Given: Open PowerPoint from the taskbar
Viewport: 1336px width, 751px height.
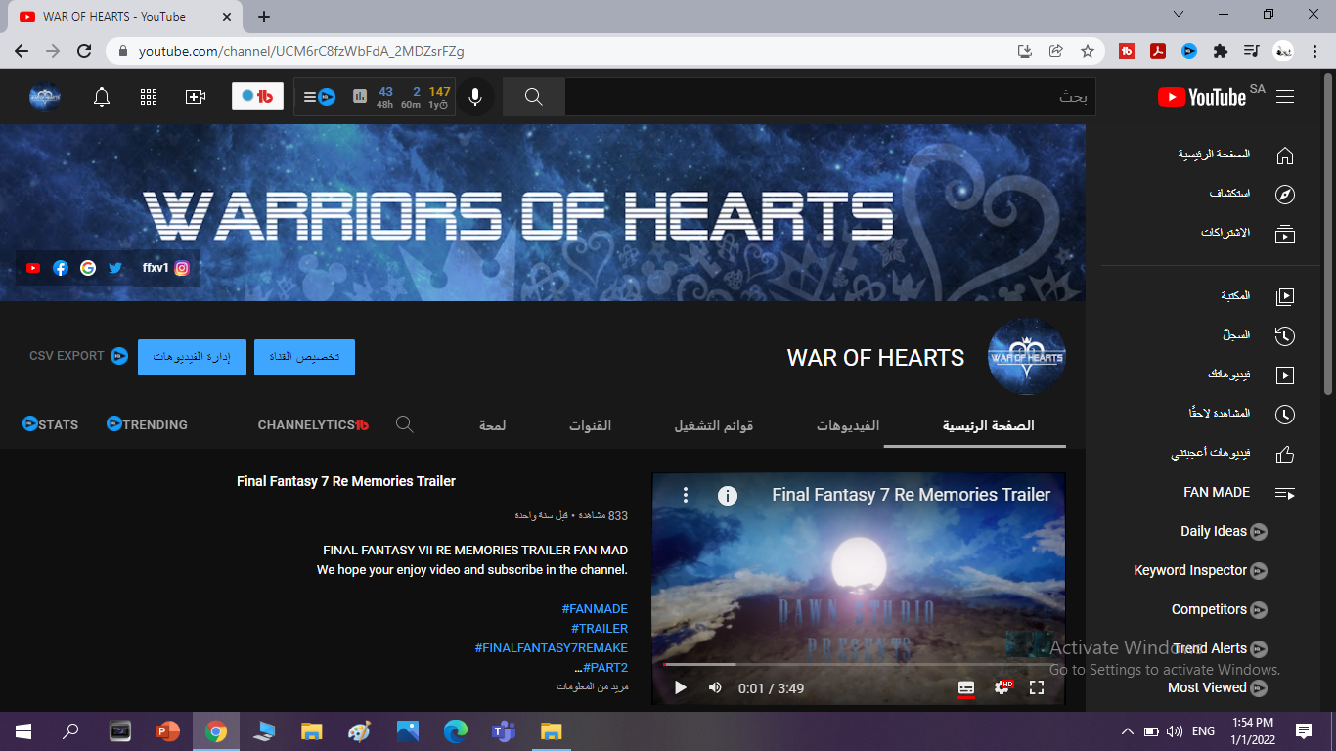Looking at the screenshot, I should pos(168,731).
